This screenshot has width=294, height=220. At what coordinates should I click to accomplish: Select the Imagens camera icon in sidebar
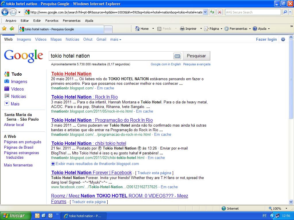(7, 81)
